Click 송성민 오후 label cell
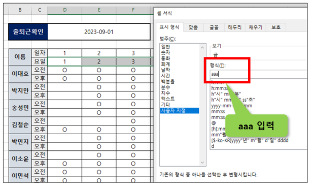Image resolution: width=313 pixels, height=189 pixels. point(40,112)
